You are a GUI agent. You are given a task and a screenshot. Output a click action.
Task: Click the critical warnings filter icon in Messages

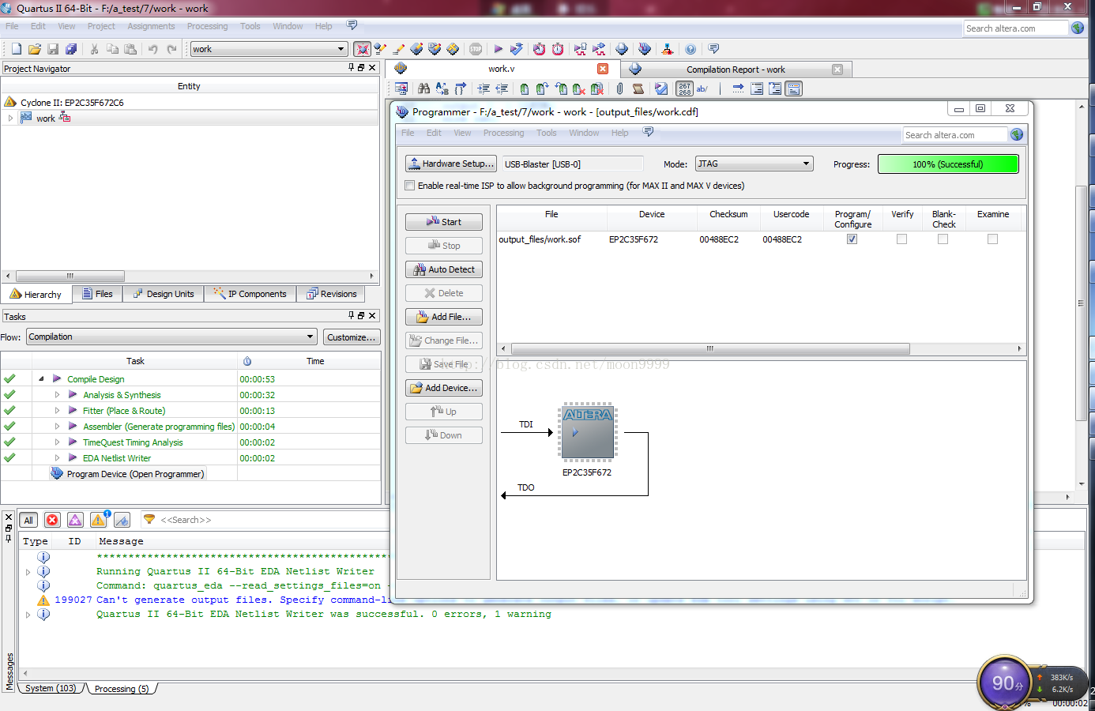pyautogui.click(x=75, y=520)
